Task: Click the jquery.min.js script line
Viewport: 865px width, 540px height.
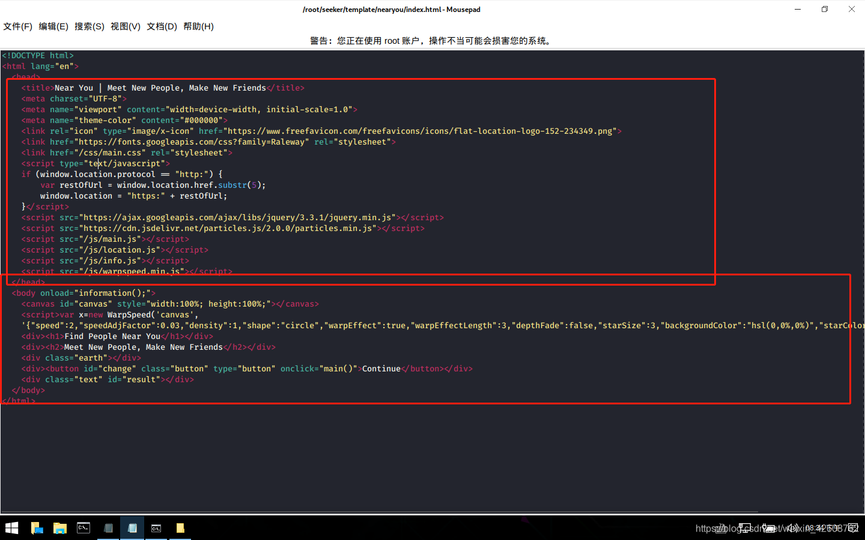Action: tap(232, 218)
